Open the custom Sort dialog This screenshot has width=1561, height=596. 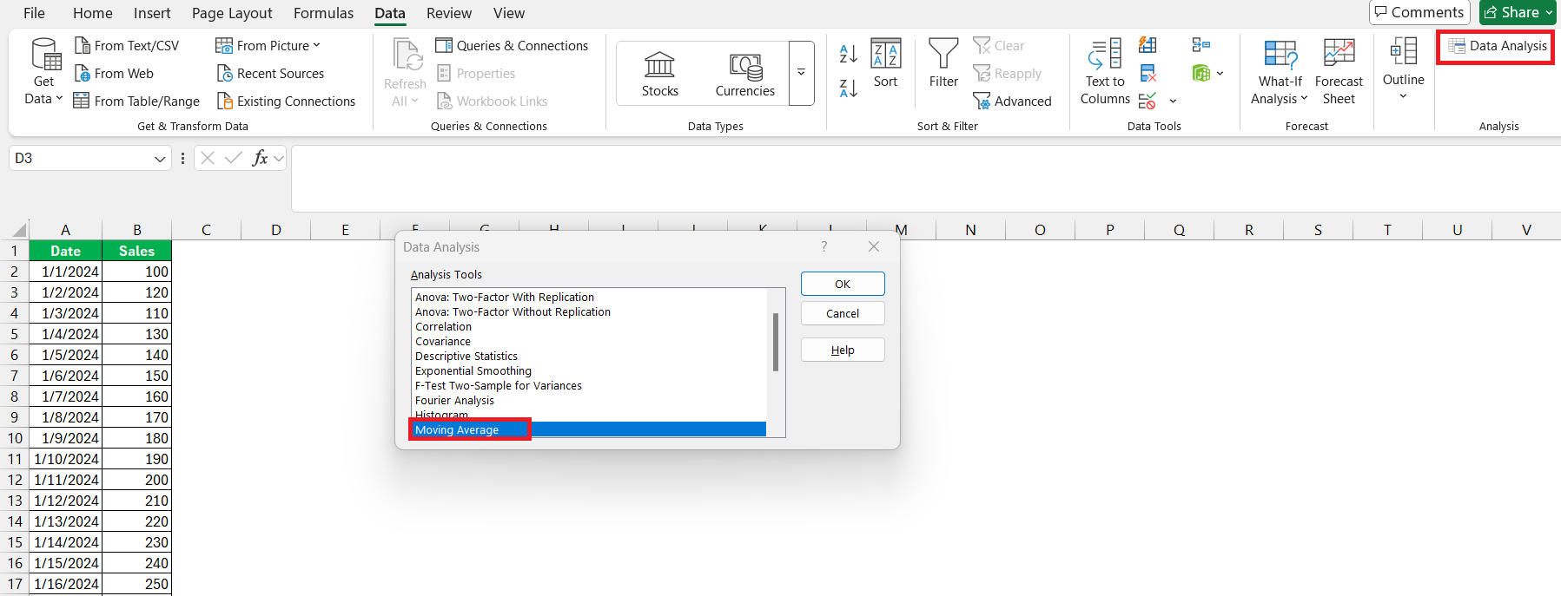885,65
